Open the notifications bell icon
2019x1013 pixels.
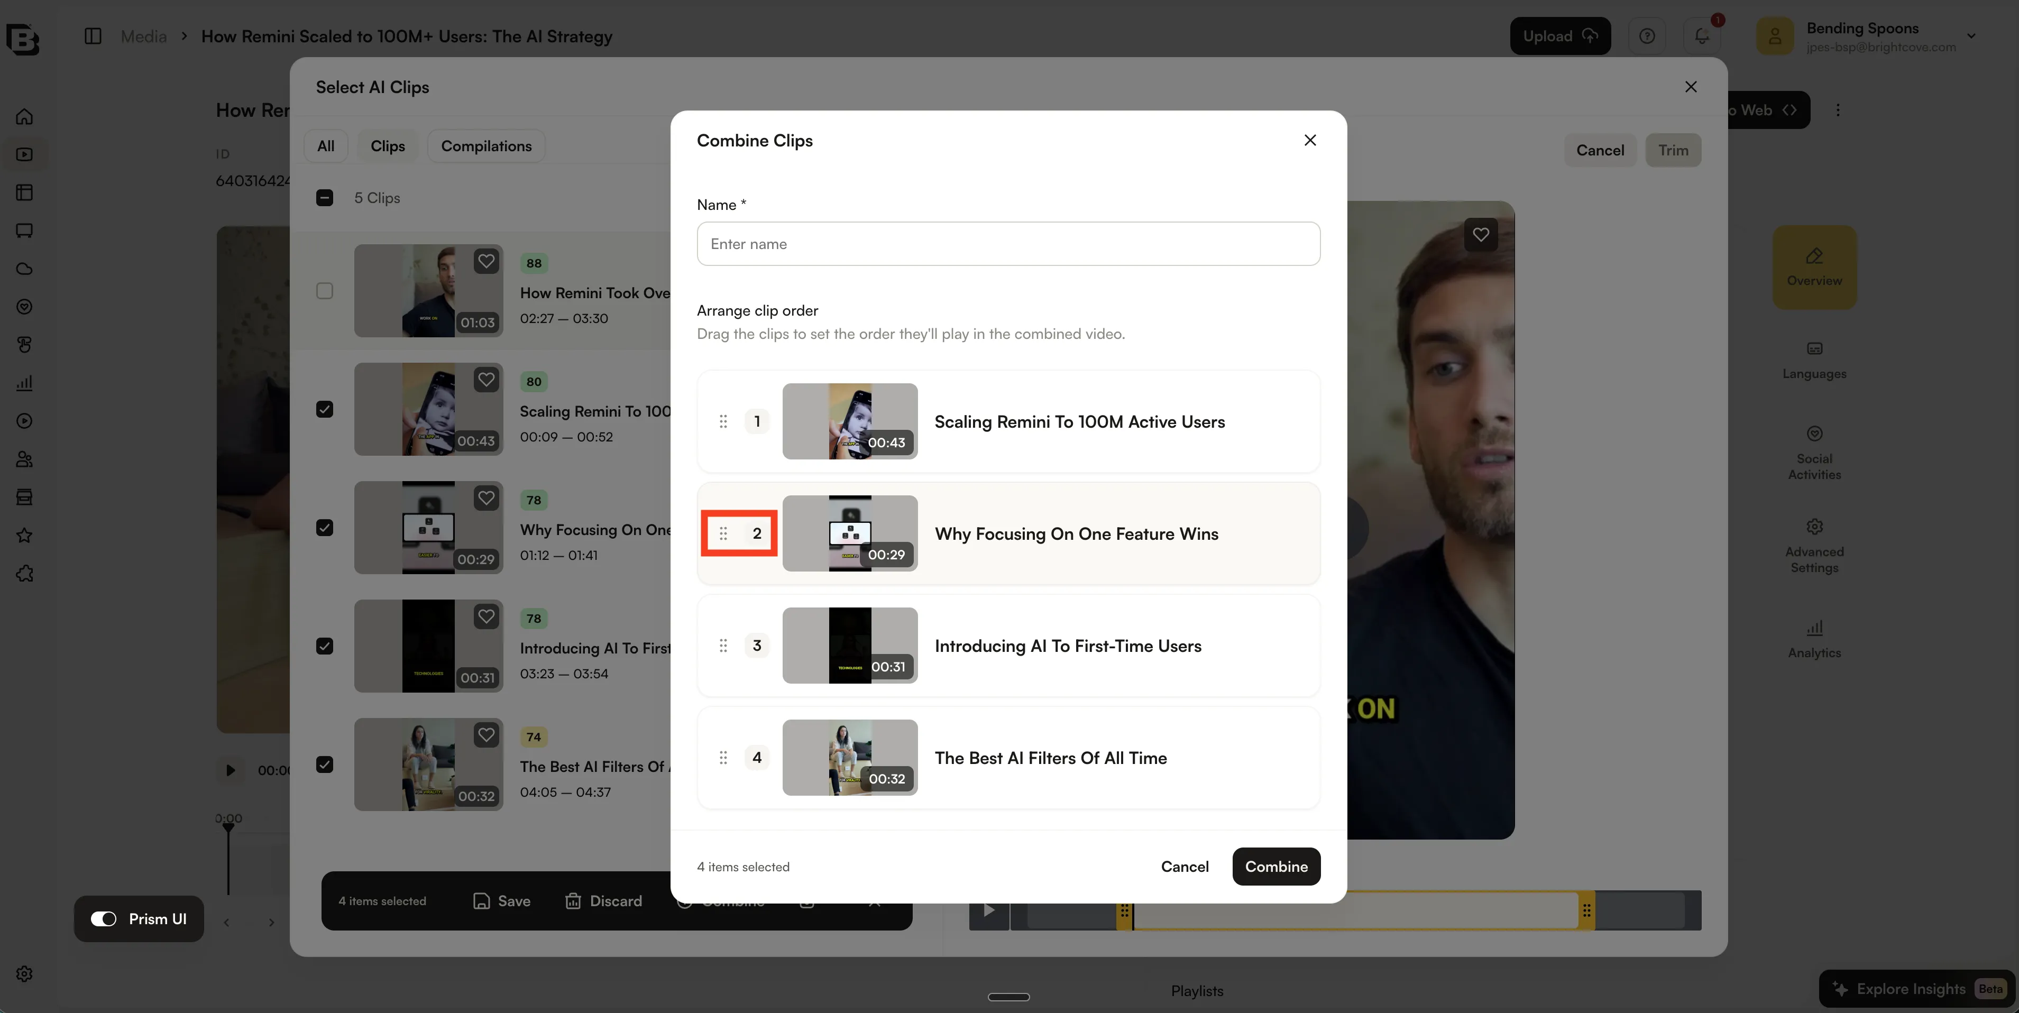tap(1702, 36)
